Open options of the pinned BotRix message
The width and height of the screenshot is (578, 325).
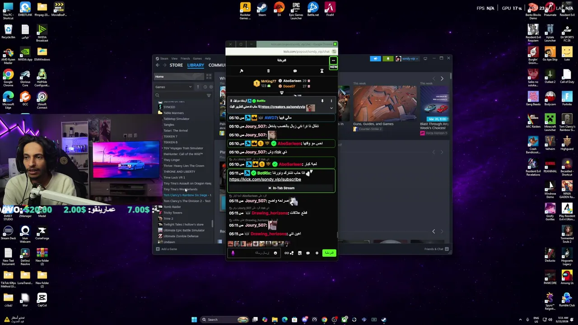click(x=331, y=101)
